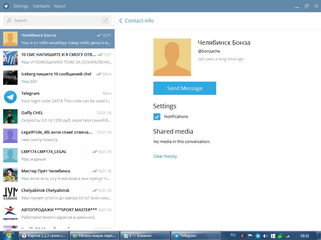Open the Settings menu
321x240 pixels.
click(21, 6)
